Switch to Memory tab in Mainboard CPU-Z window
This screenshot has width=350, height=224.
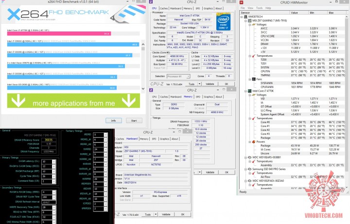point(144,139)
